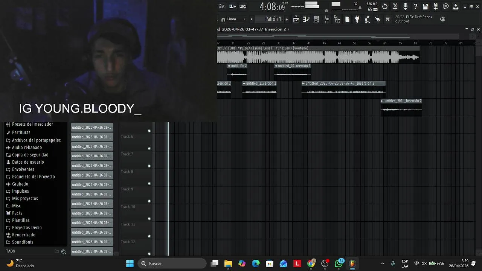Select the Soundfonts browser entry
The height and width of the screenshot is (271, 482).
[x=20, y=242]
